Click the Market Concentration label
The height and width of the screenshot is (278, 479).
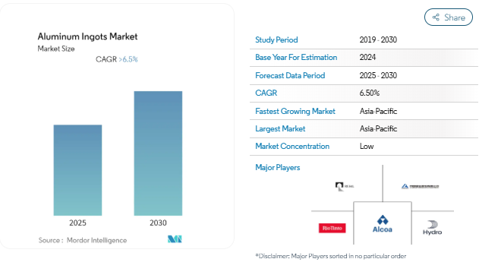pos(292,146)
